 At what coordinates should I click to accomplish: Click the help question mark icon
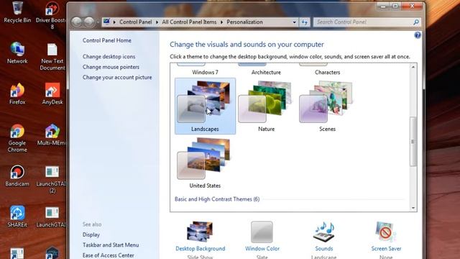click(417, 35)
